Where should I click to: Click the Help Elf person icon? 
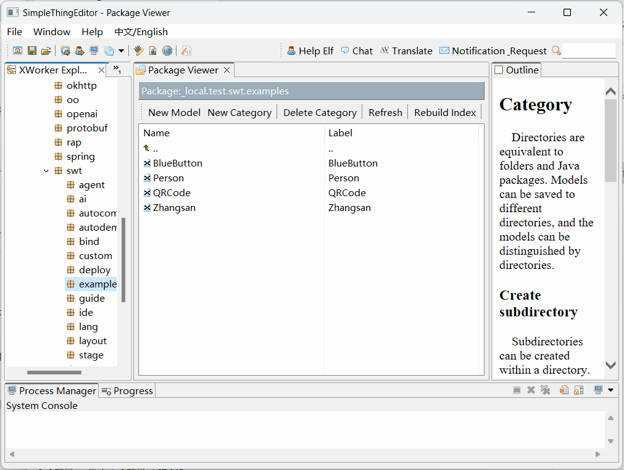coord(291,51)
